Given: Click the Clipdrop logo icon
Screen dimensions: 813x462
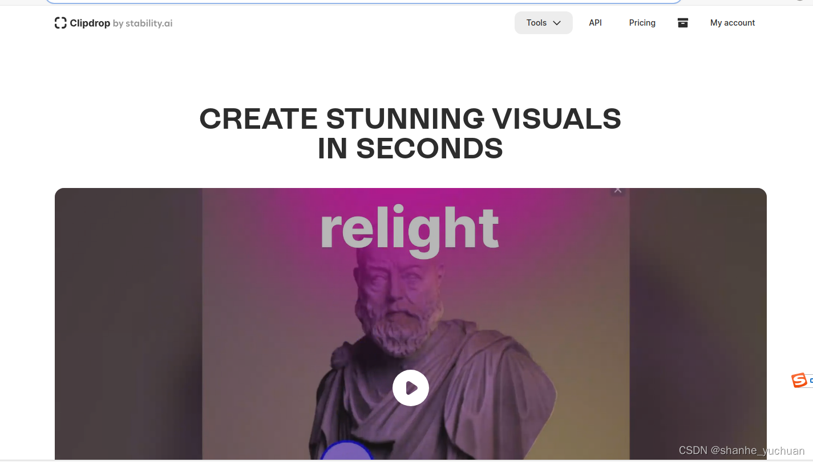Looking at the screenshot, I should click(x=60, y=23).
